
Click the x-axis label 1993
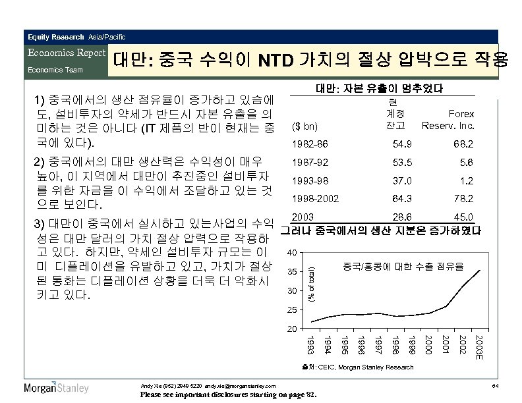311,345
